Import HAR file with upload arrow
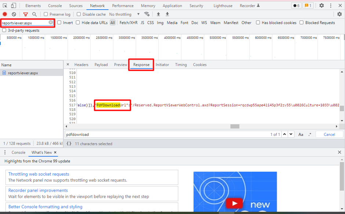 point(158,14)
